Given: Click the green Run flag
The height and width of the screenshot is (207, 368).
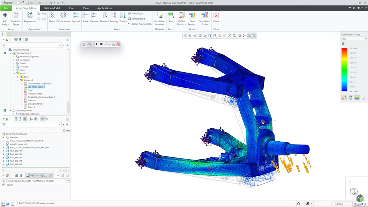Looking at the screenshot, I should (x=171, y=15).
